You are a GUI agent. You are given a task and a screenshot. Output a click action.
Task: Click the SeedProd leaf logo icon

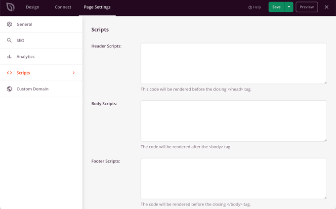point(10,7)
